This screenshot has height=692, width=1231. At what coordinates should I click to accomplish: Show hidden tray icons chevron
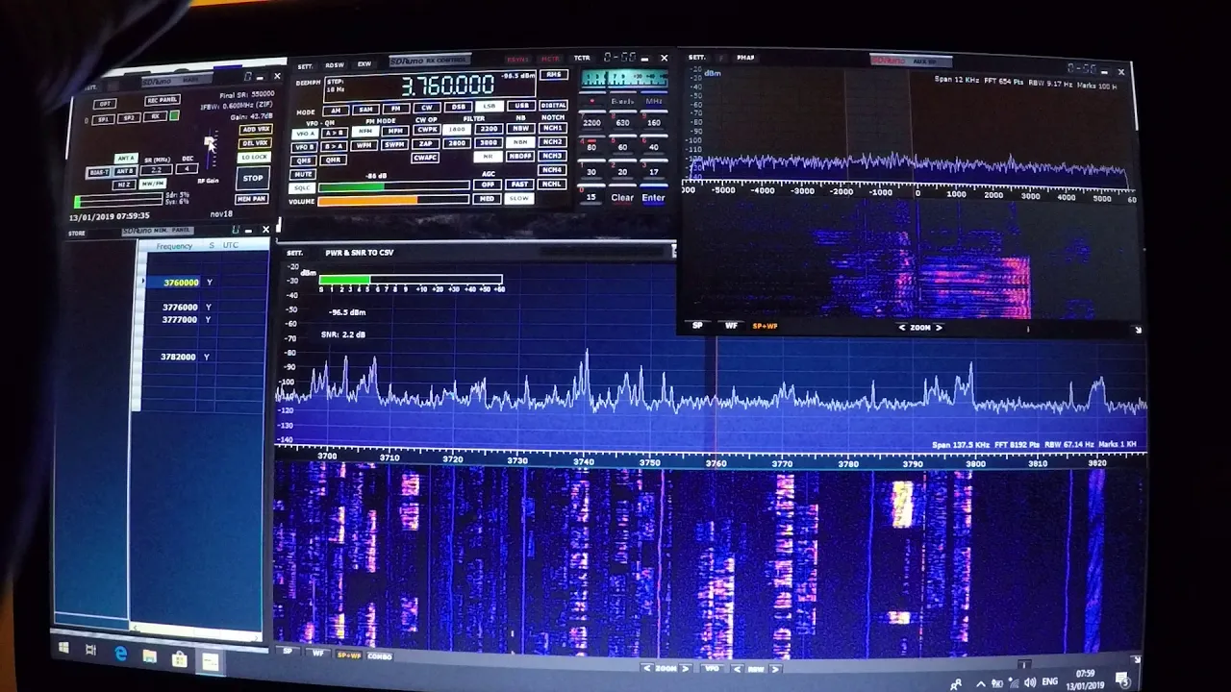click(x=981, y=684)
